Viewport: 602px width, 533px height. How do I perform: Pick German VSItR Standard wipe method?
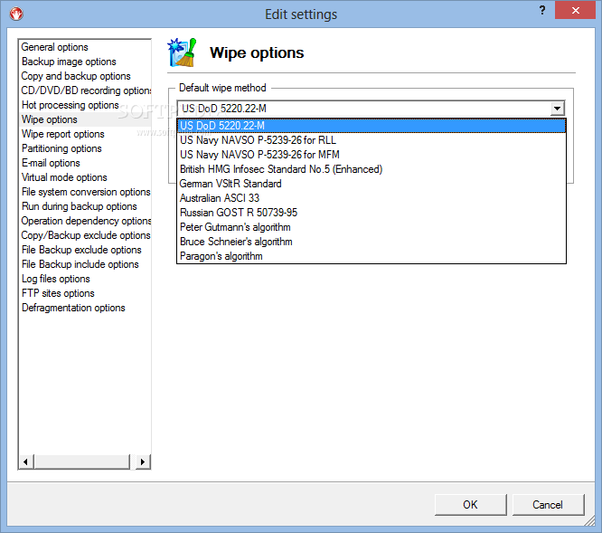point(372,184)
